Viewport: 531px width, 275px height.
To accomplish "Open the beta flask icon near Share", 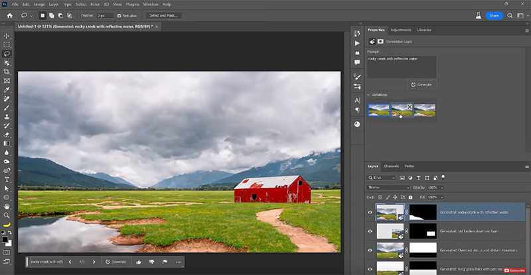I will tap(479, 15).
